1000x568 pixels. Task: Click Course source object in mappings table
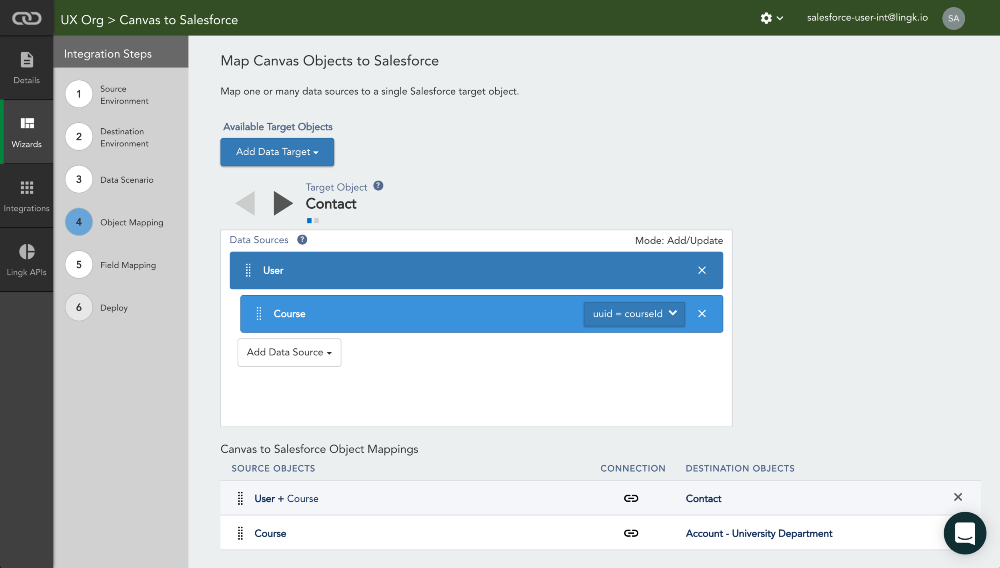[x=270, y=533]
